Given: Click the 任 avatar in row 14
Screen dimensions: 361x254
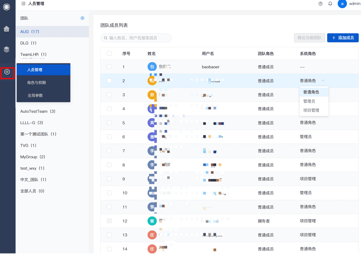Looking at the screenshot, I should [152, 249].
